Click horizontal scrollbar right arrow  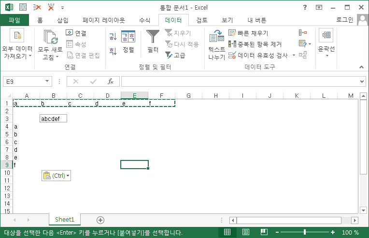click(355, 220)
